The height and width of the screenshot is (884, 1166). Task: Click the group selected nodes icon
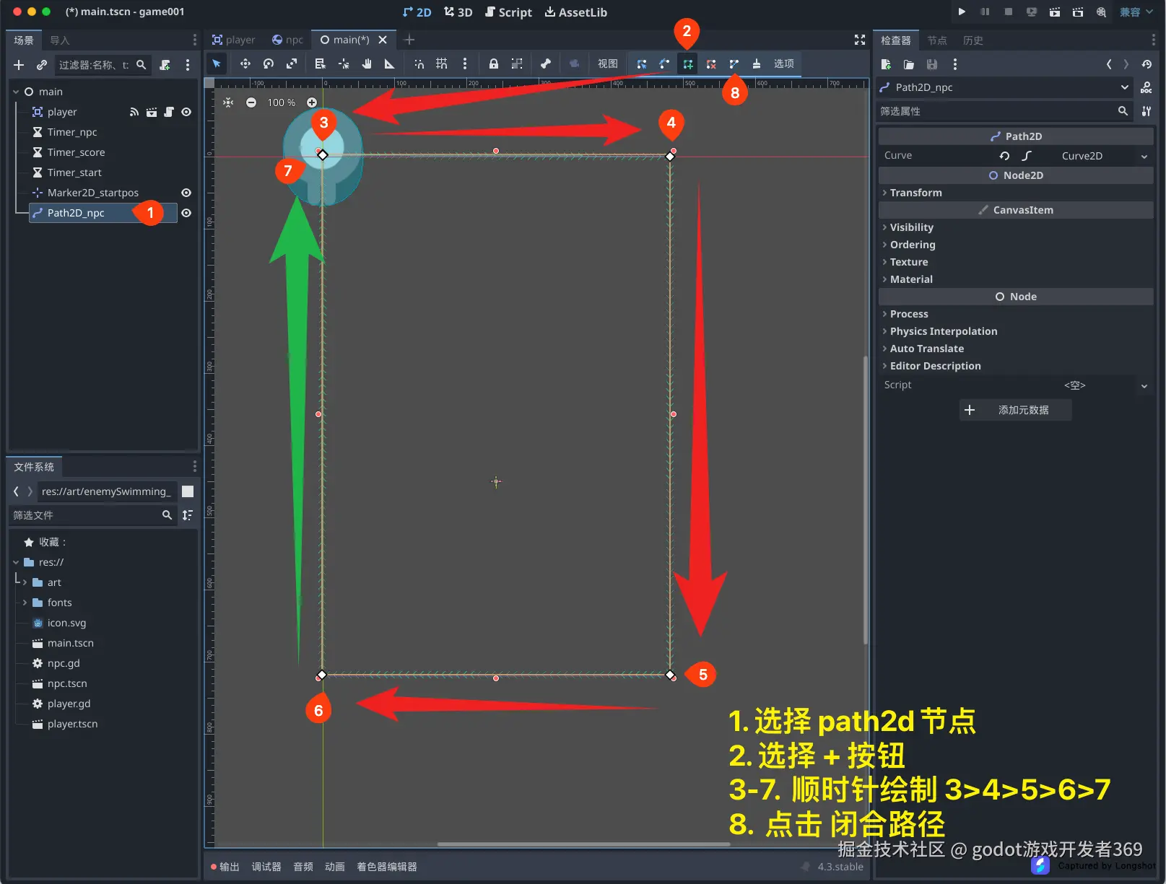point(517,64)
